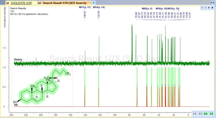Click the 140.87 peak label

point(85,14)
